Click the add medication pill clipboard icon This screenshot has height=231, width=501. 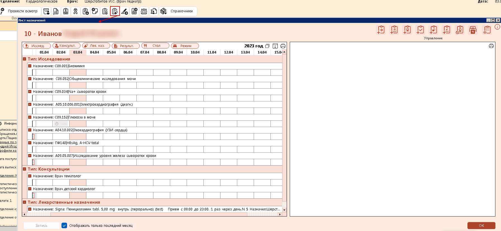[x=433, y=30]
